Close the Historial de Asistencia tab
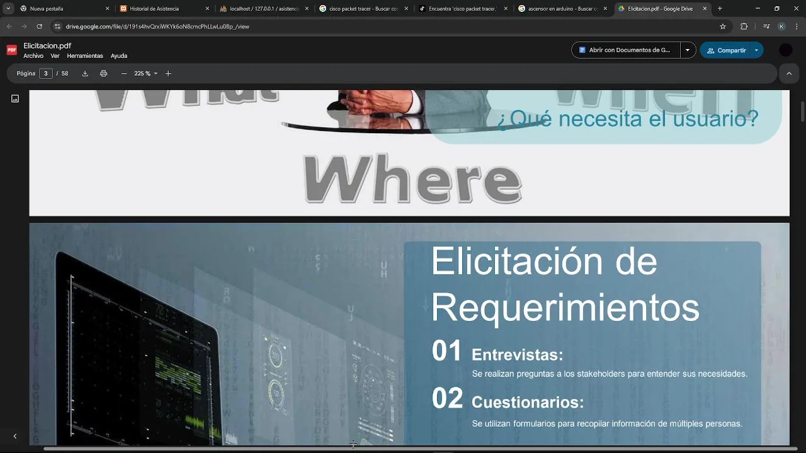806x453 pixels. pyautogui.click(x=207, y=9)
